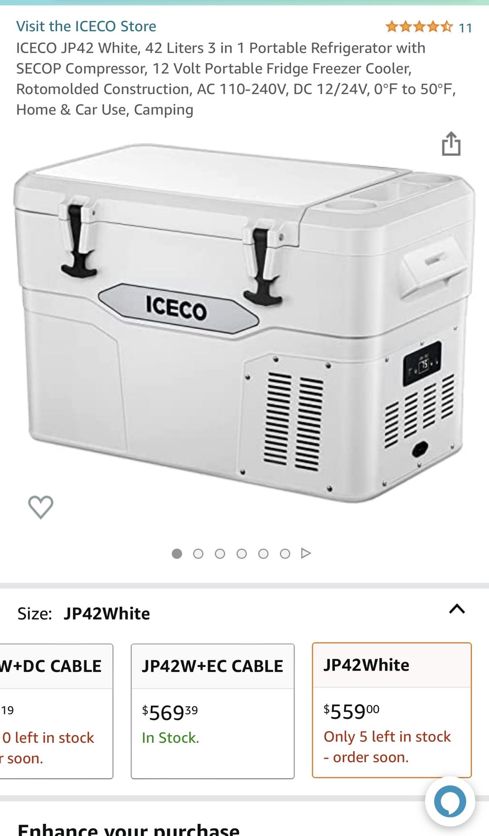Click the star rating icons

click(x=419, y=27)
